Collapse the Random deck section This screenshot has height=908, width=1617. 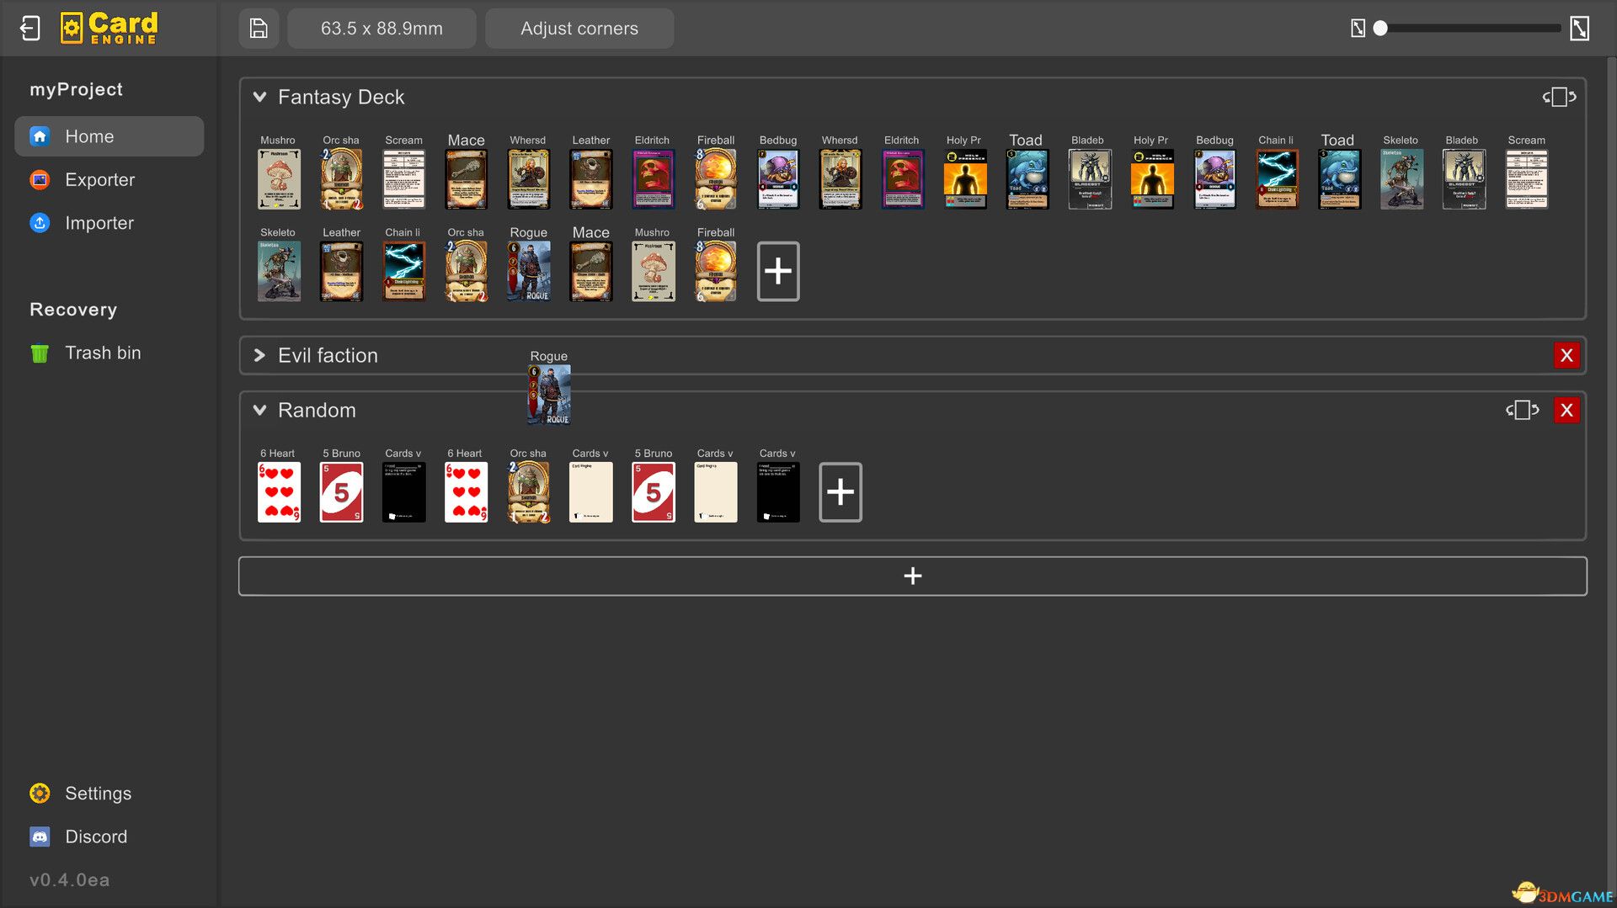coord(260,411)
